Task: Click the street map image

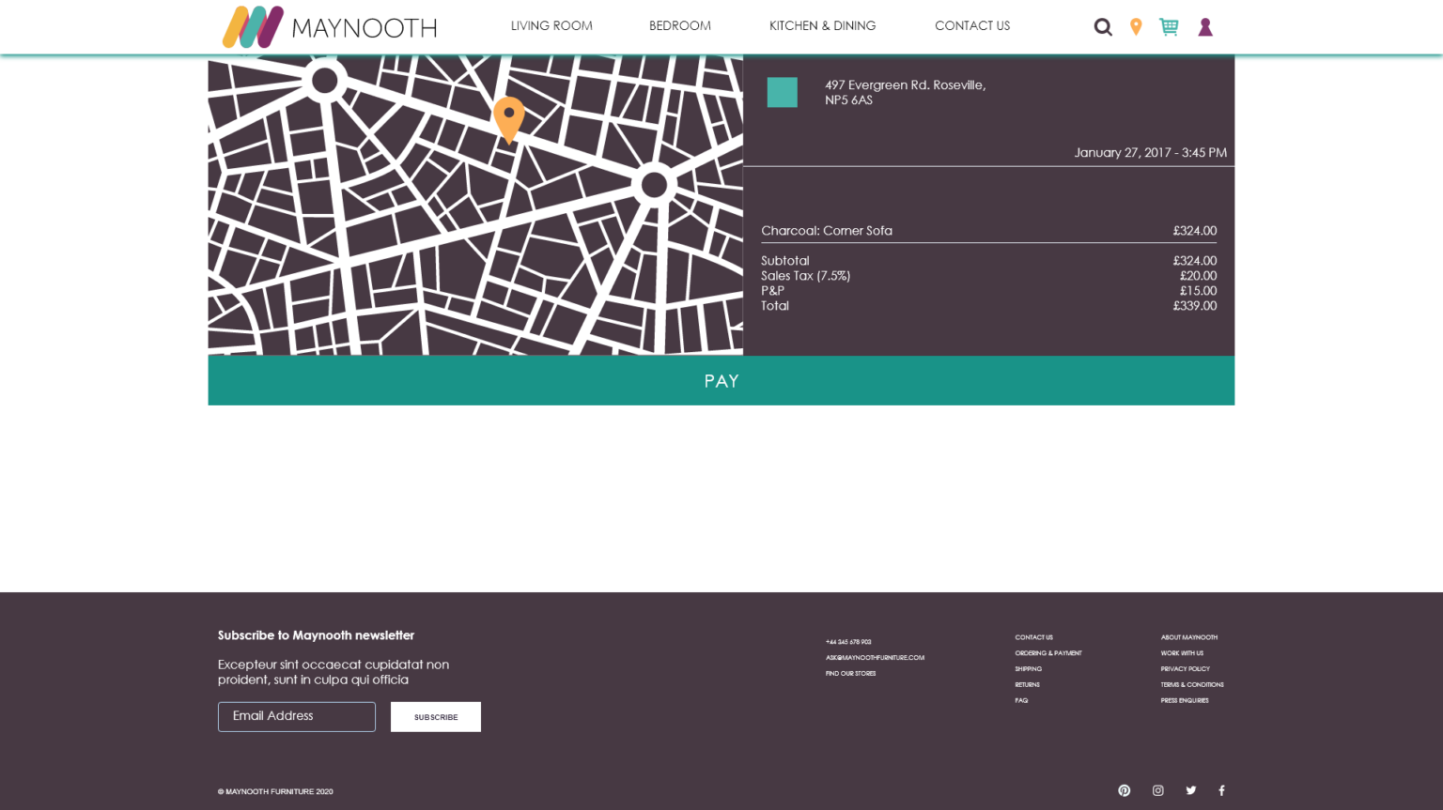Action: 475,205
